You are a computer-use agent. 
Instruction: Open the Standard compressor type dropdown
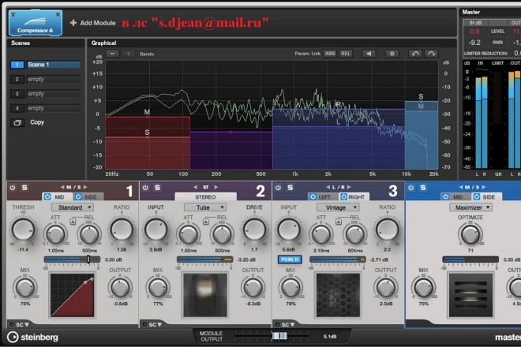[x=73, y=207]
